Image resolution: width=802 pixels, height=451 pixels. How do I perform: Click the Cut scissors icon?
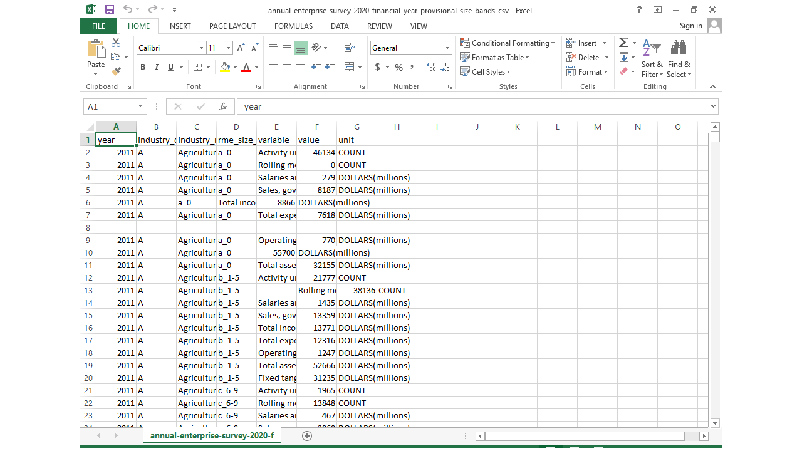tap(116, 43)
